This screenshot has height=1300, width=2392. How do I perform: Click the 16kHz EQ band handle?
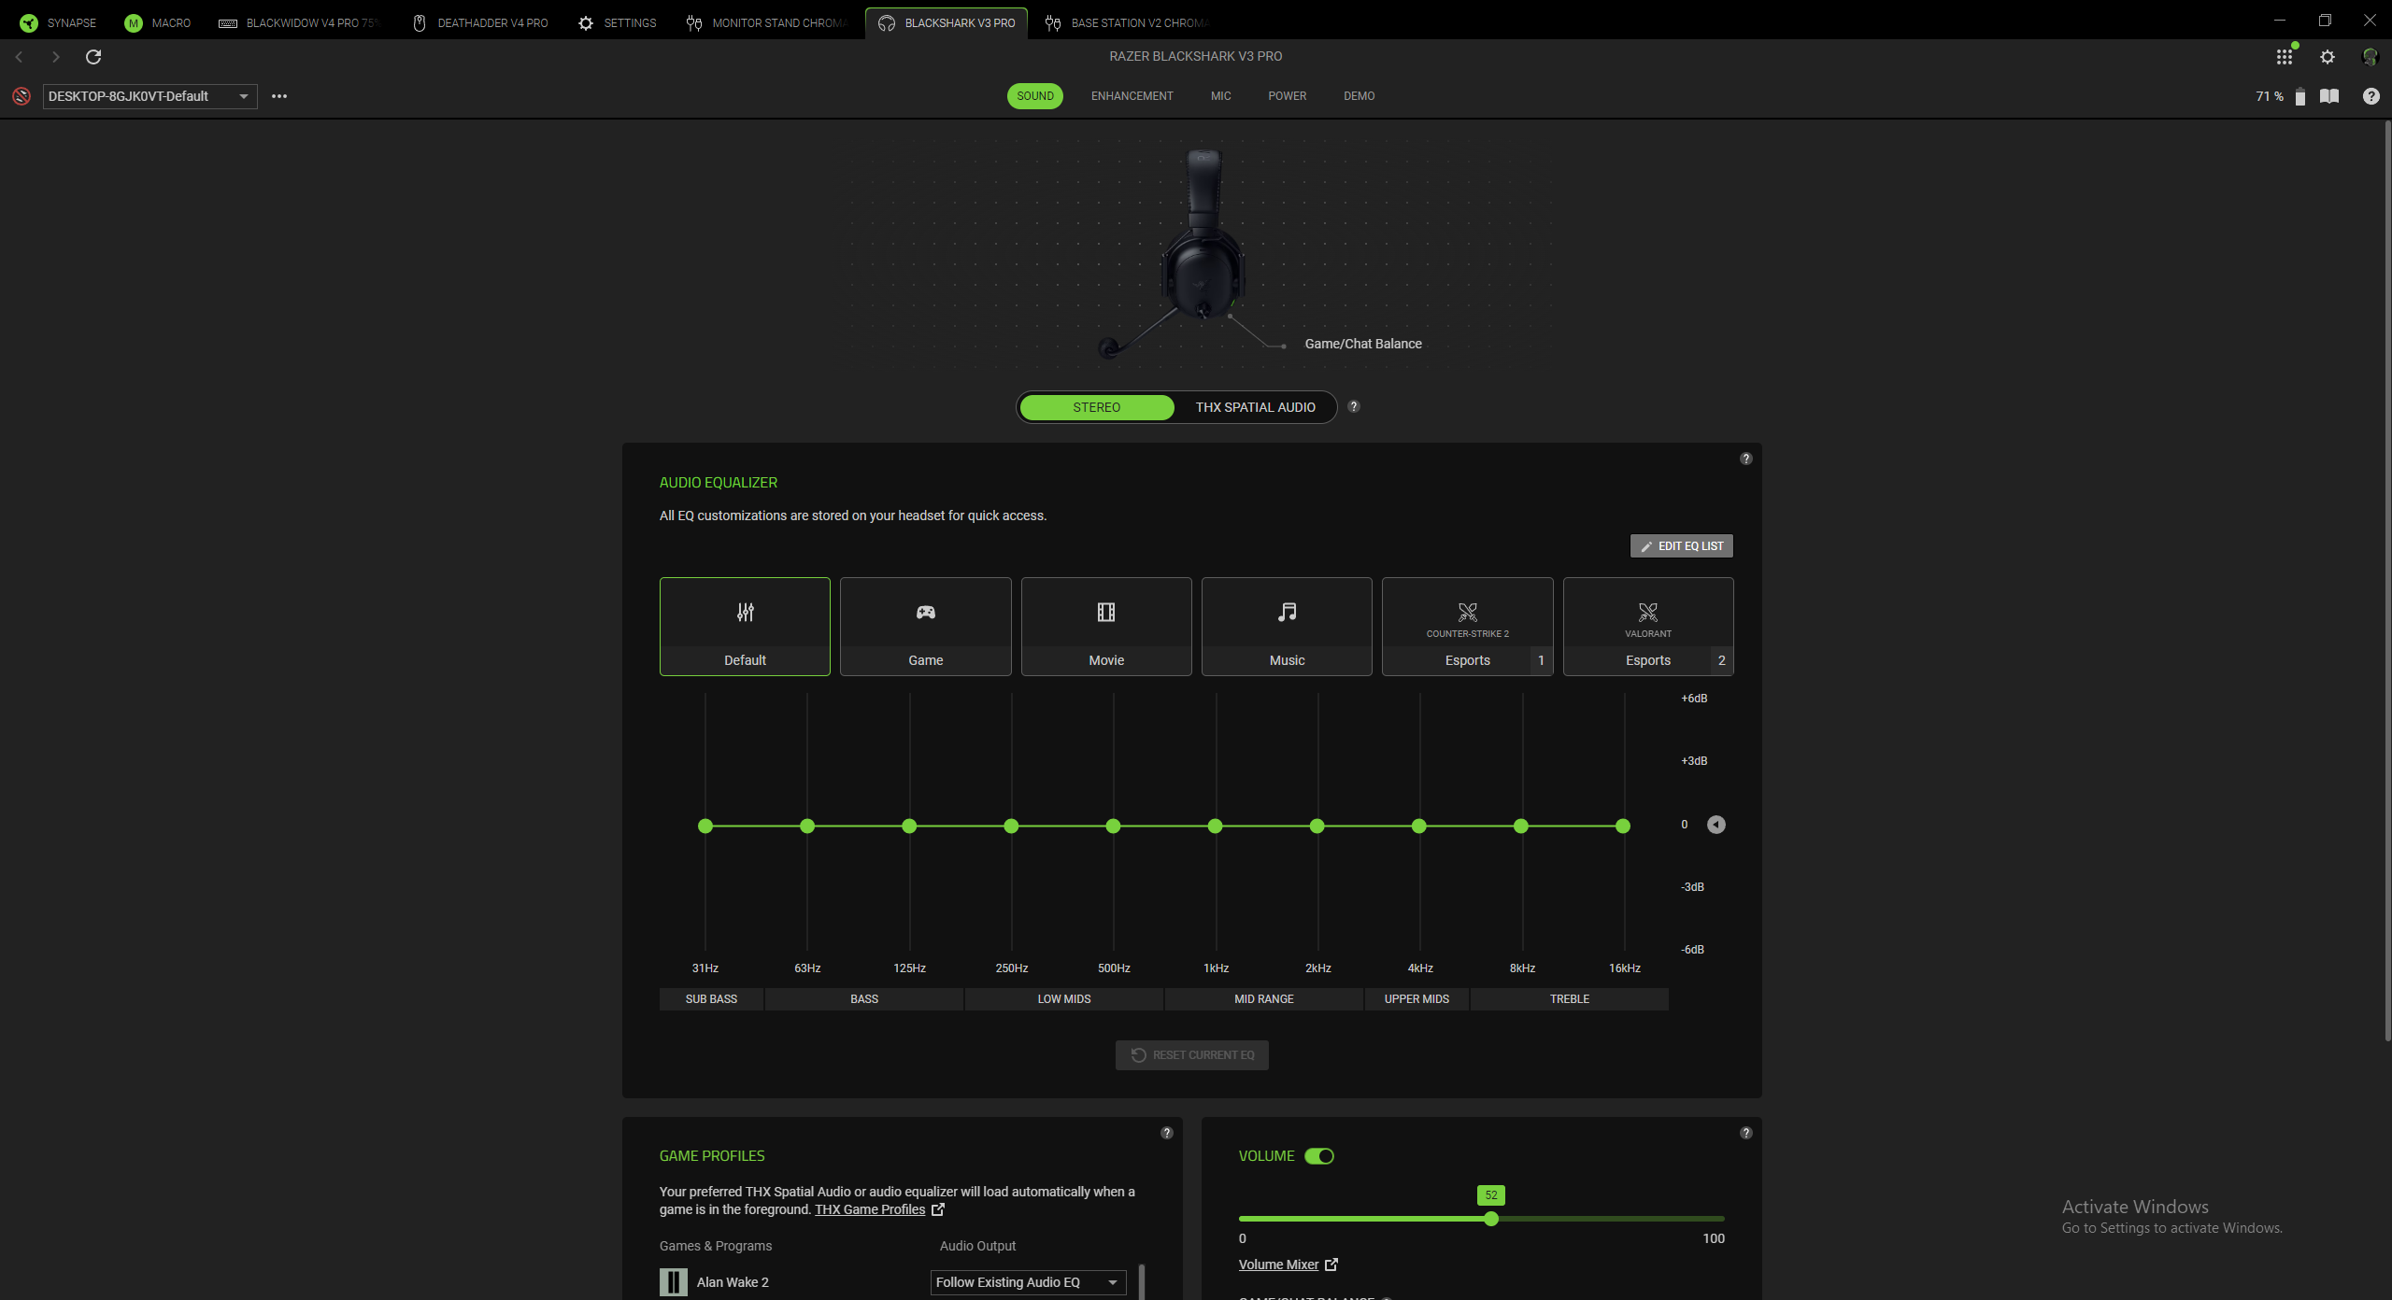pos(1623,826)
